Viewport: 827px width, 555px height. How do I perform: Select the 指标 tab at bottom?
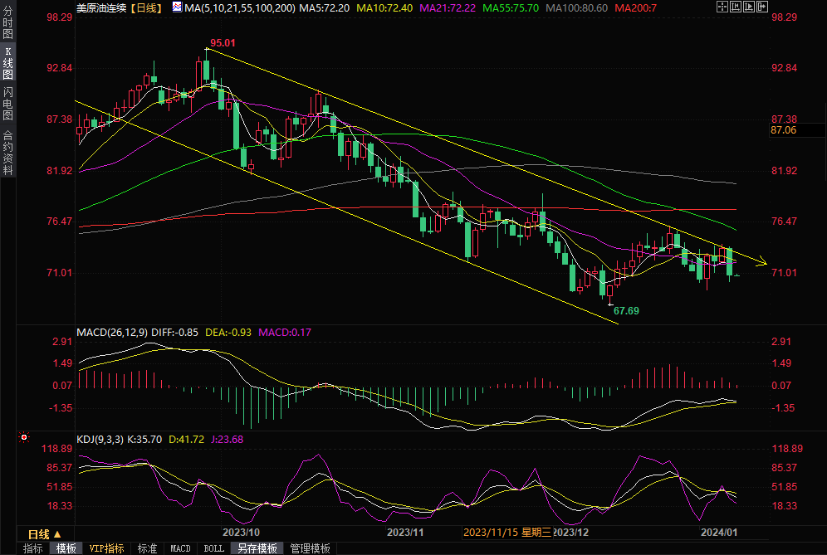(x=32, y=548)
